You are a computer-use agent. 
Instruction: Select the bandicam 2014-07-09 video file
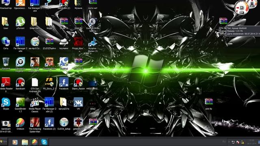(x=6, y=123)
